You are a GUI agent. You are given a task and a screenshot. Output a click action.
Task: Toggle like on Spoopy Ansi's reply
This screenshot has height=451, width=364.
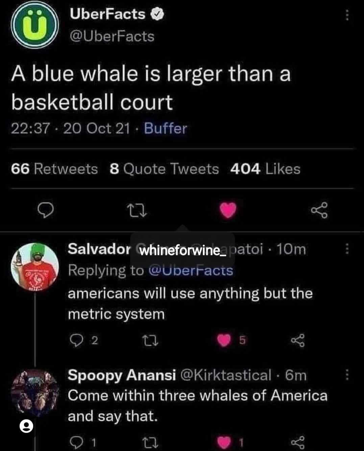(x=224, y=442)
